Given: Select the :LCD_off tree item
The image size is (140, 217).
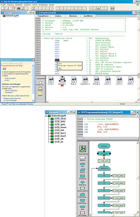Looking at the screenshot, I should pyautogui.click(x=59, y=139).
